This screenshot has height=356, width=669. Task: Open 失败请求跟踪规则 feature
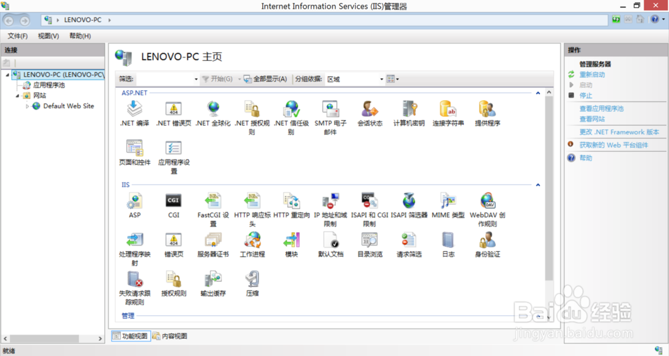click(134, 289)
